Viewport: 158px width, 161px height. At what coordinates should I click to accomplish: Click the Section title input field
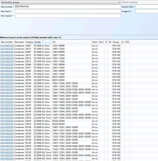point(147,7)
